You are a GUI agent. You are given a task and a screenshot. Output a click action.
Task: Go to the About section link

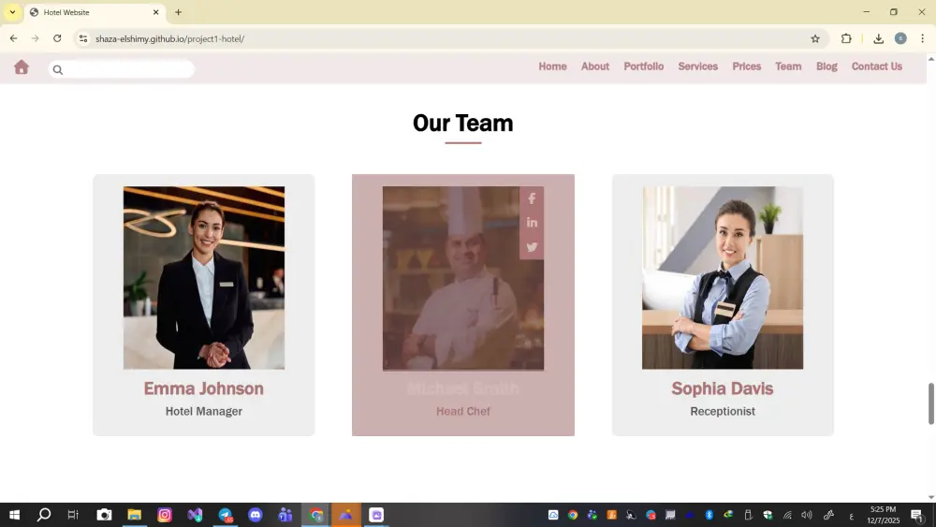point(595,66)
